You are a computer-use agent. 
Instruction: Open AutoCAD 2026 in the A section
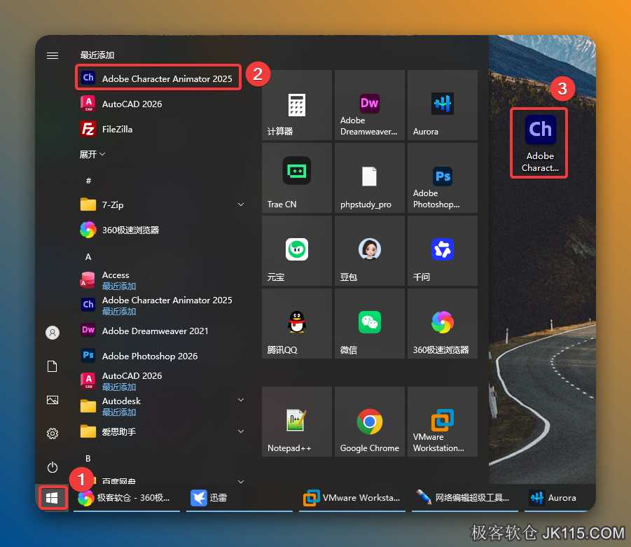(x=161, y=381)
